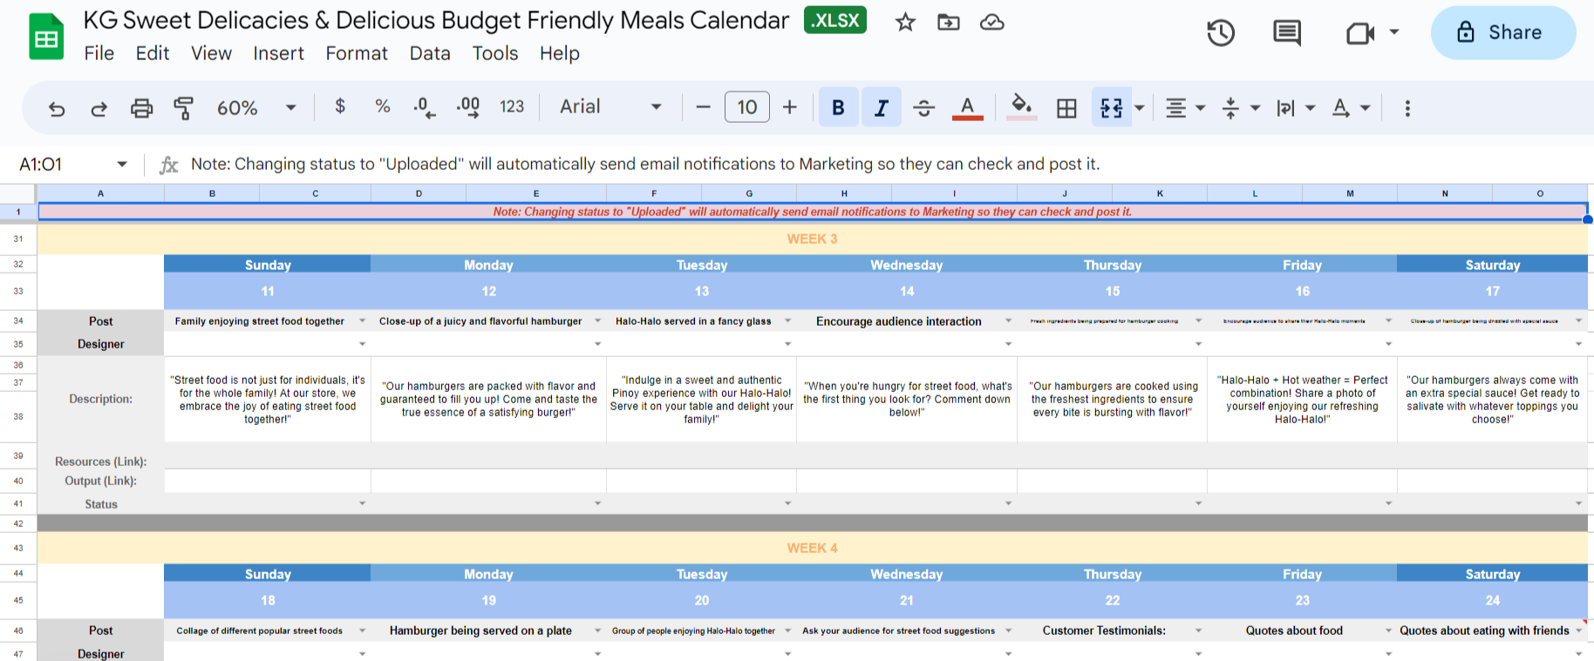Viewport: 1594px width, 661px height.
Task: Toggle italic formatting
Action: pos(881,108)
